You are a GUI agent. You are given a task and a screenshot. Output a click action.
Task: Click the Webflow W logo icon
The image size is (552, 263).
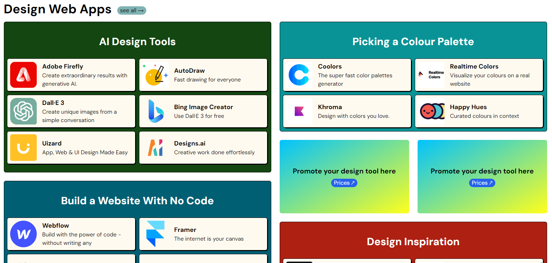pos(23,234)
